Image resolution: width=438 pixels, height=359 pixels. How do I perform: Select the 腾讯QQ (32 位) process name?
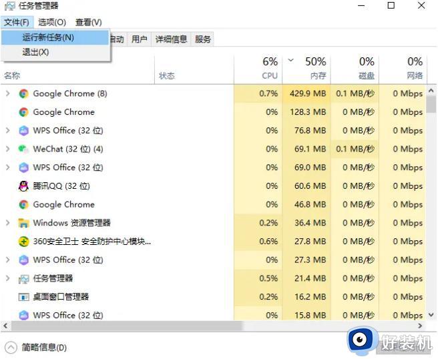point(61,186)
